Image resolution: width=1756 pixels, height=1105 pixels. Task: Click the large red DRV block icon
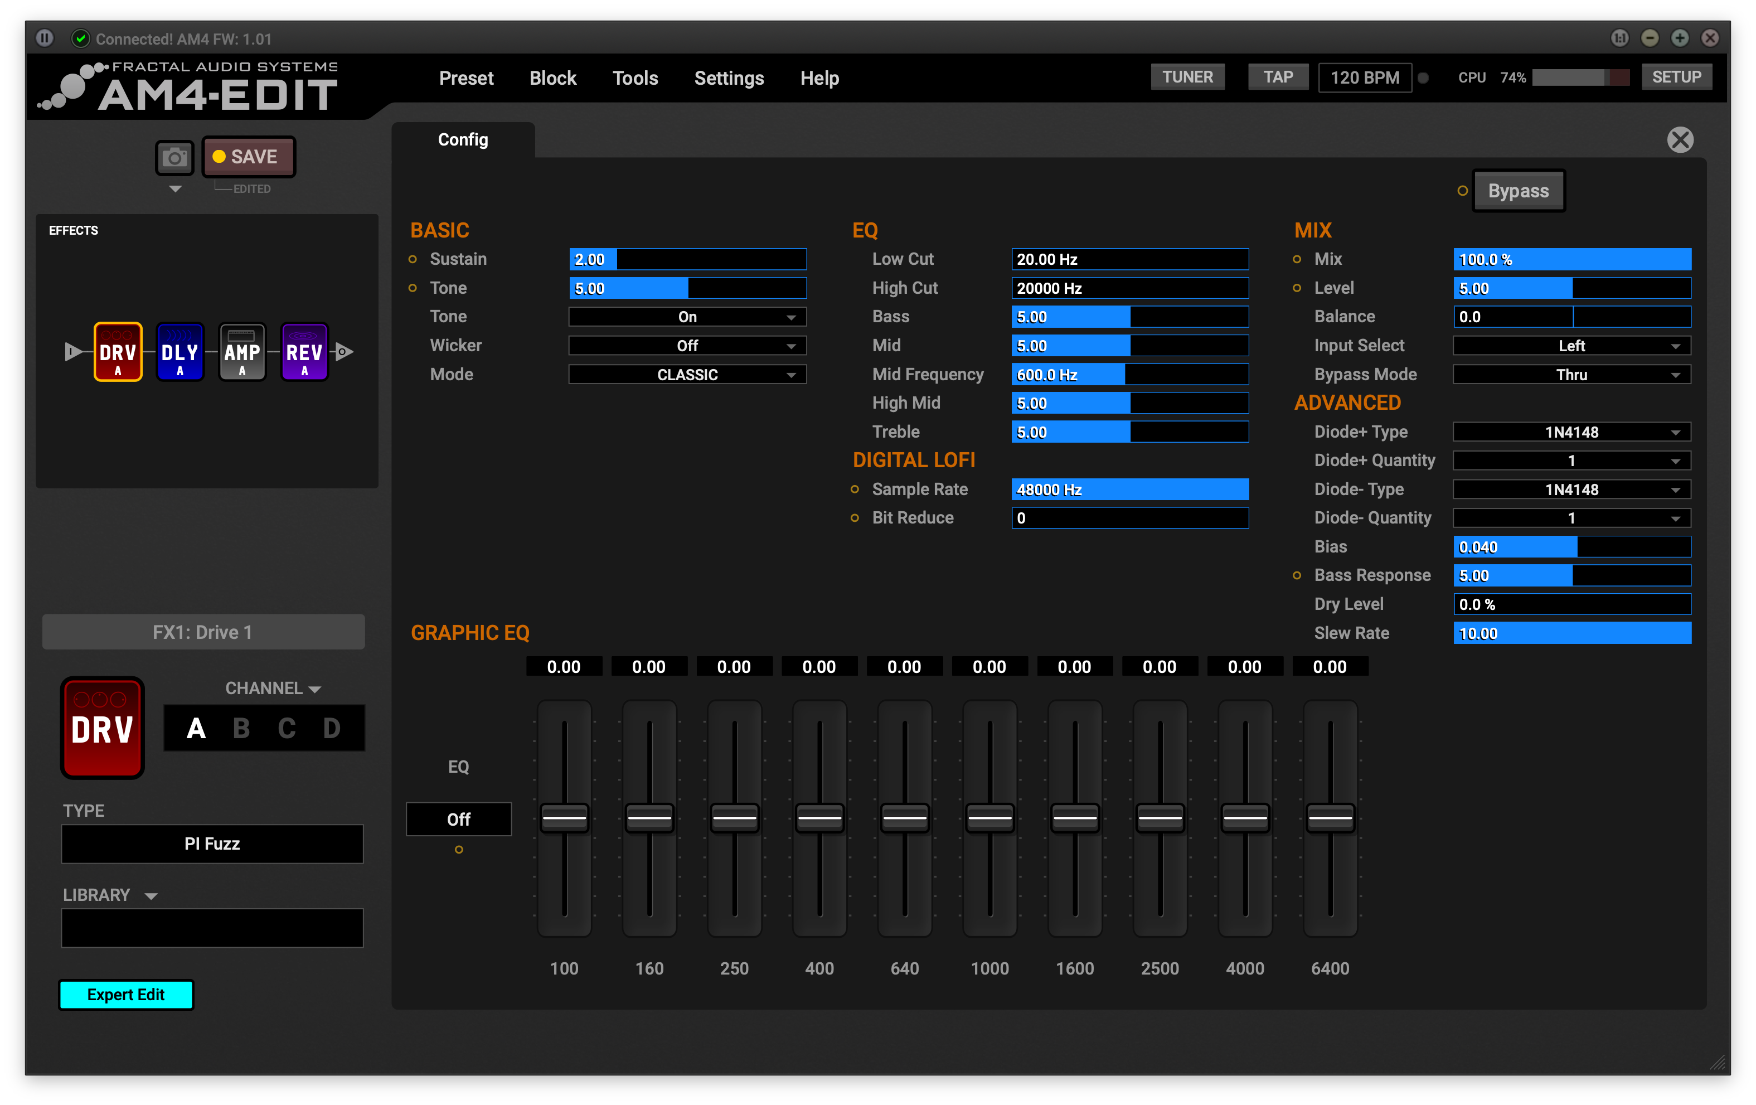pos(102,728)
